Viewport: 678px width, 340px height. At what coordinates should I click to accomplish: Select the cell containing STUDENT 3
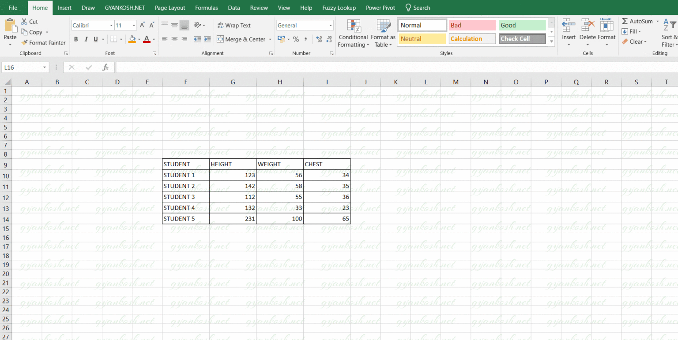click(x=186, y=197)
